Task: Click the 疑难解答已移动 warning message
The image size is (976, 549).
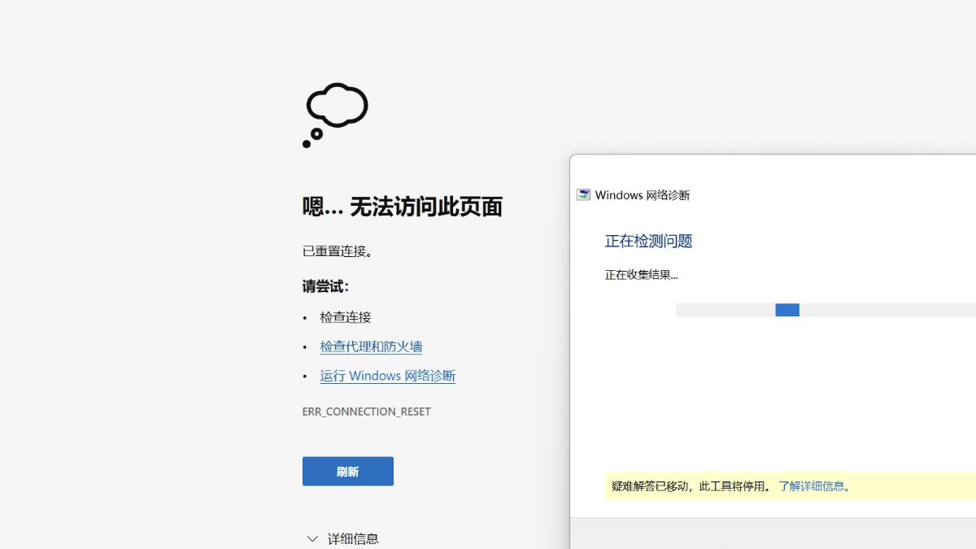Action: tap(687, 486)
